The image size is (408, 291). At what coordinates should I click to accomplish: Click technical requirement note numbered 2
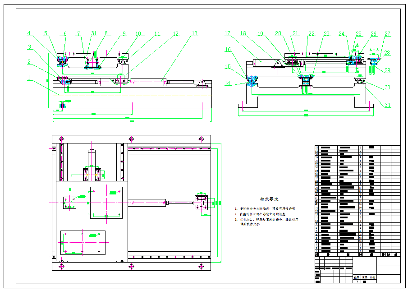click(260, 214)
